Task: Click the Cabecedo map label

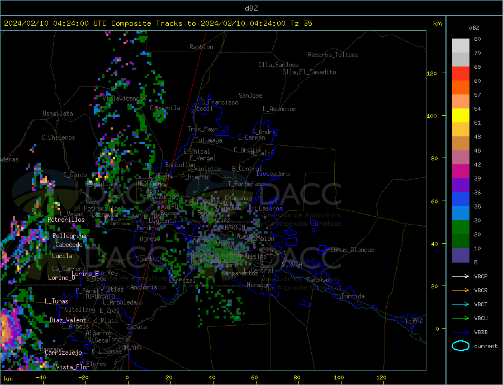Action: [69, 245]
